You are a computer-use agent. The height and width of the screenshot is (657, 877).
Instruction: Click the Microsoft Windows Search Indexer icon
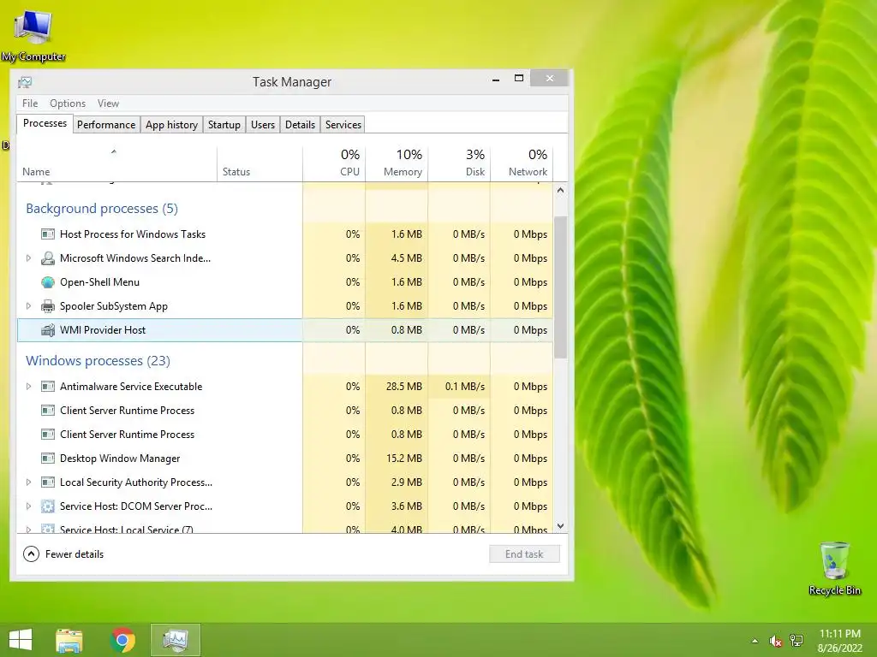tap(48, 258)
